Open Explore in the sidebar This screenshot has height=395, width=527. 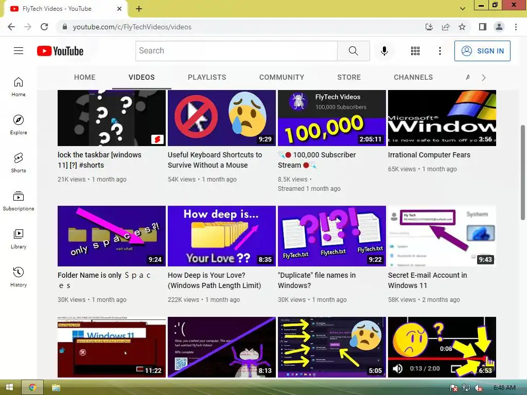click(19, 125)
